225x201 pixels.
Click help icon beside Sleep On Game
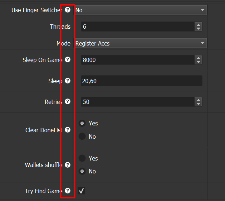pos(68,60)
